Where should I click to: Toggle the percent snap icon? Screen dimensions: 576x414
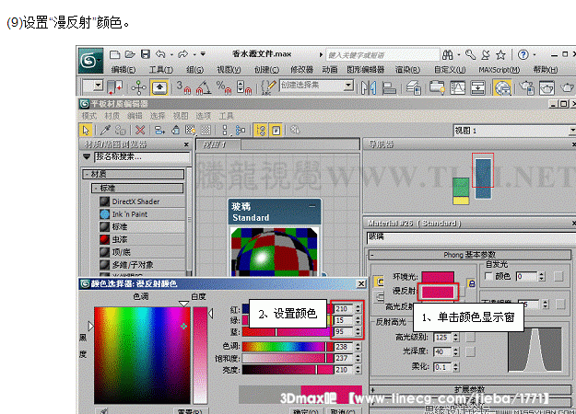223,87
